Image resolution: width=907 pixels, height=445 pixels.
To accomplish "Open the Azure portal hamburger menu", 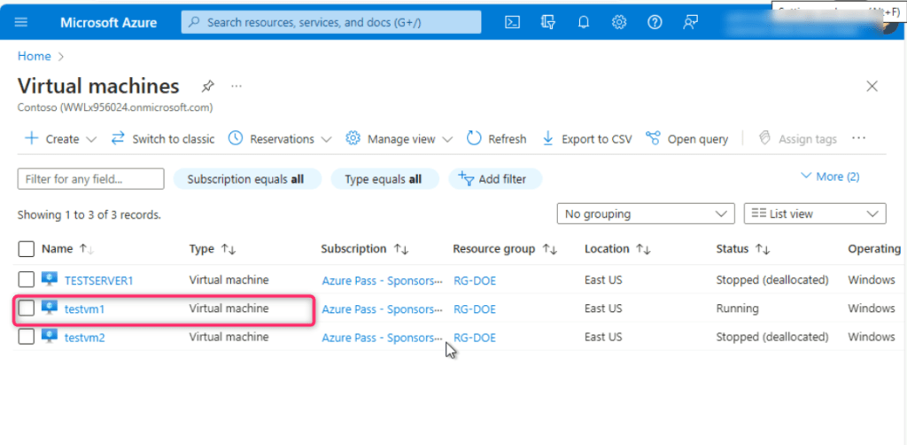I will point(21,22).
